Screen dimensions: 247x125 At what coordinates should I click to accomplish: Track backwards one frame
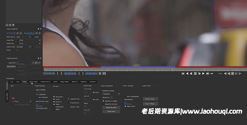coord(229,74)
